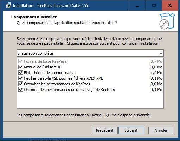The image size is (180, 141).
Task: Toggle Optimiser les performances de démarrage checkbox
Action: 21,90
